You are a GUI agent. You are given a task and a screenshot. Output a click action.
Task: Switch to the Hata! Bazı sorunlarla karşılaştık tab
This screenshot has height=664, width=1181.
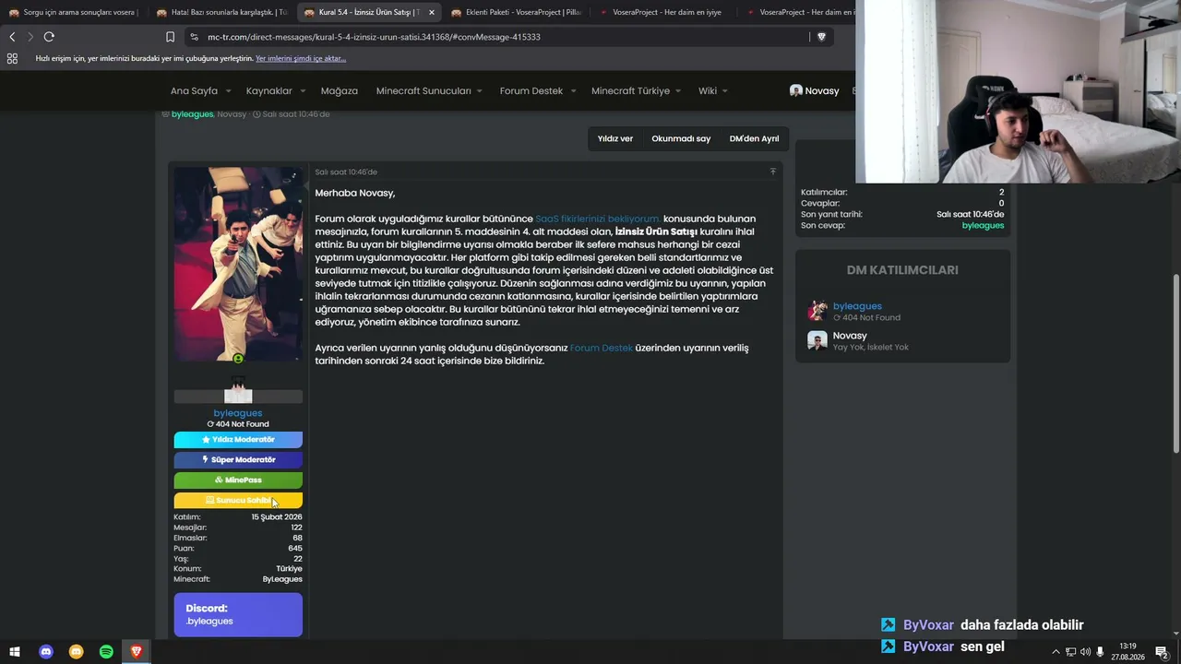pyautogui.click(x=221, y=12)
